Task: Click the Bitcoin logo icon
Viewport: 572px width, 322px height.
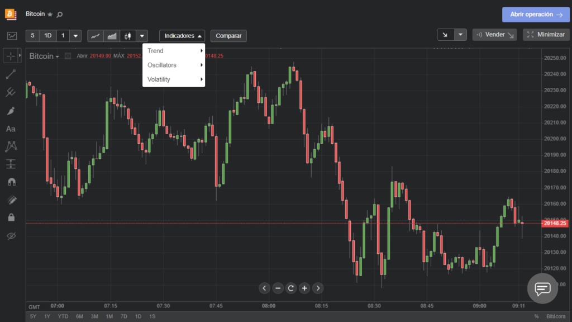Action: tap(11, 14)
